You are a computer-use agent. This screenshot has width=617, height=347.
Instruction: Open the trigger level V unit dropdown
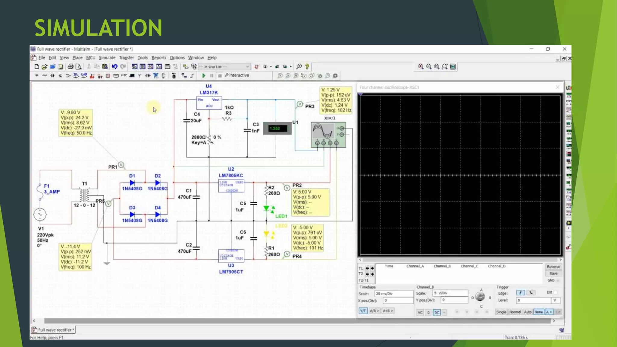(555, 300)
